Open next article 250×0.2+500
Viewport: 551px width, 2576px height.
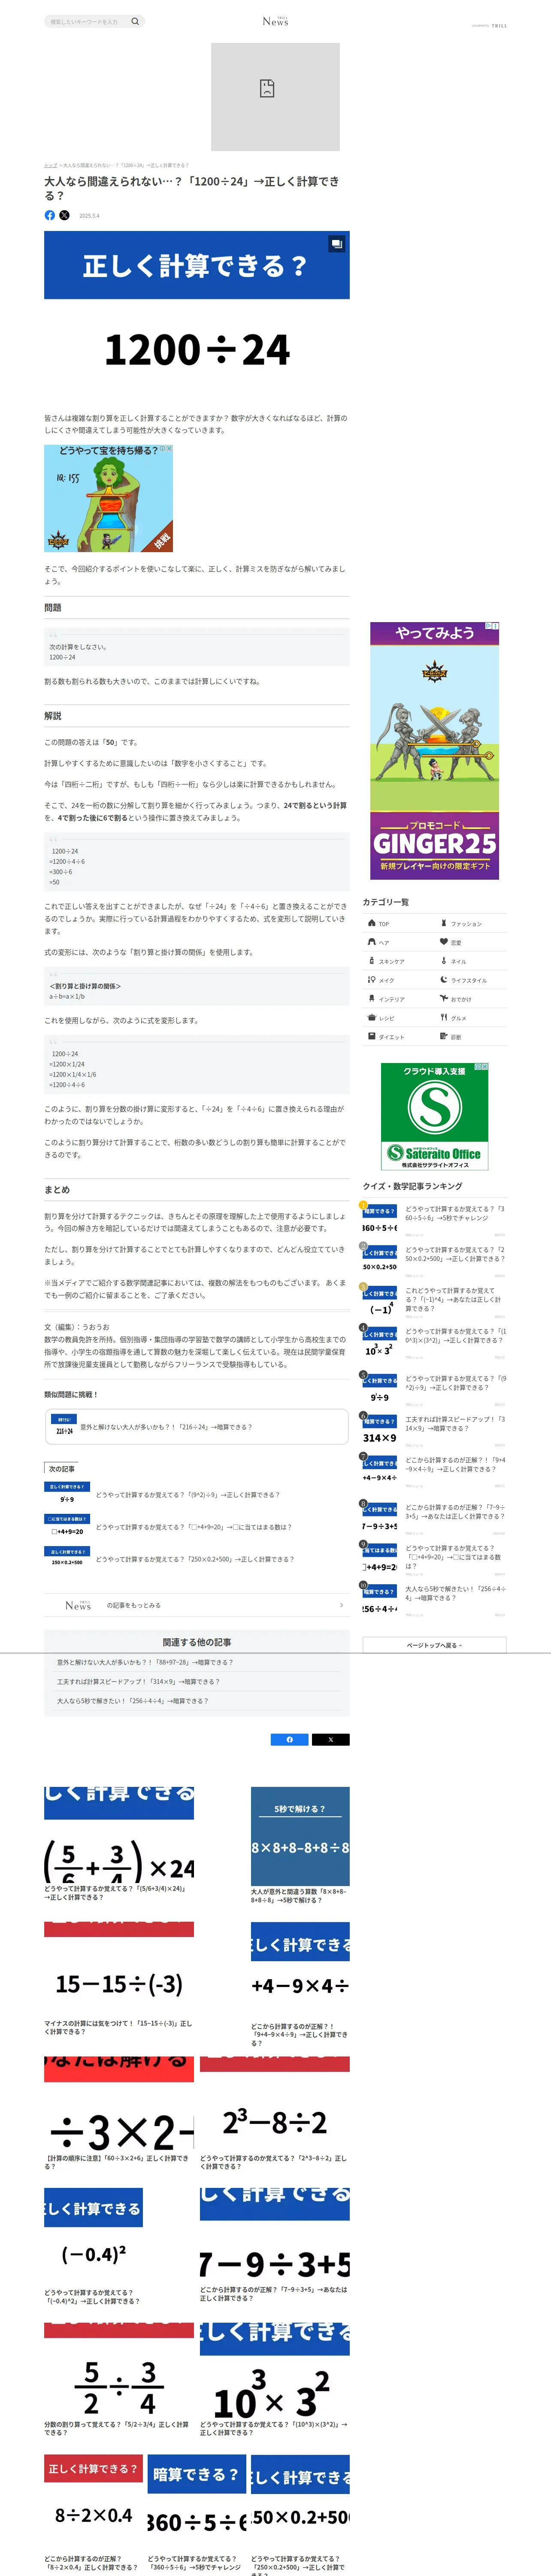[197, 1559]
